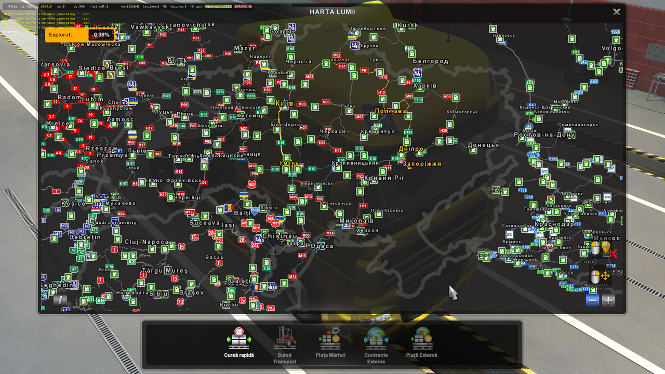Click the gas station icon above Краматорськ
Viewport: 665px width, 374px height.
pyautogui.click(x=456, y=97)
